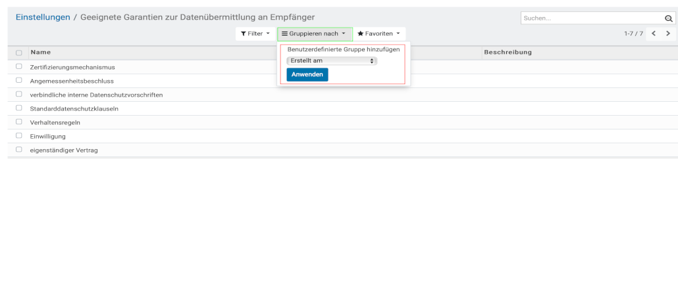Screen dimensions: 678x303
Task: Choose Benutzerdefinierte Gruppe hinzufügen menu entry
Action: click(344, 49)
